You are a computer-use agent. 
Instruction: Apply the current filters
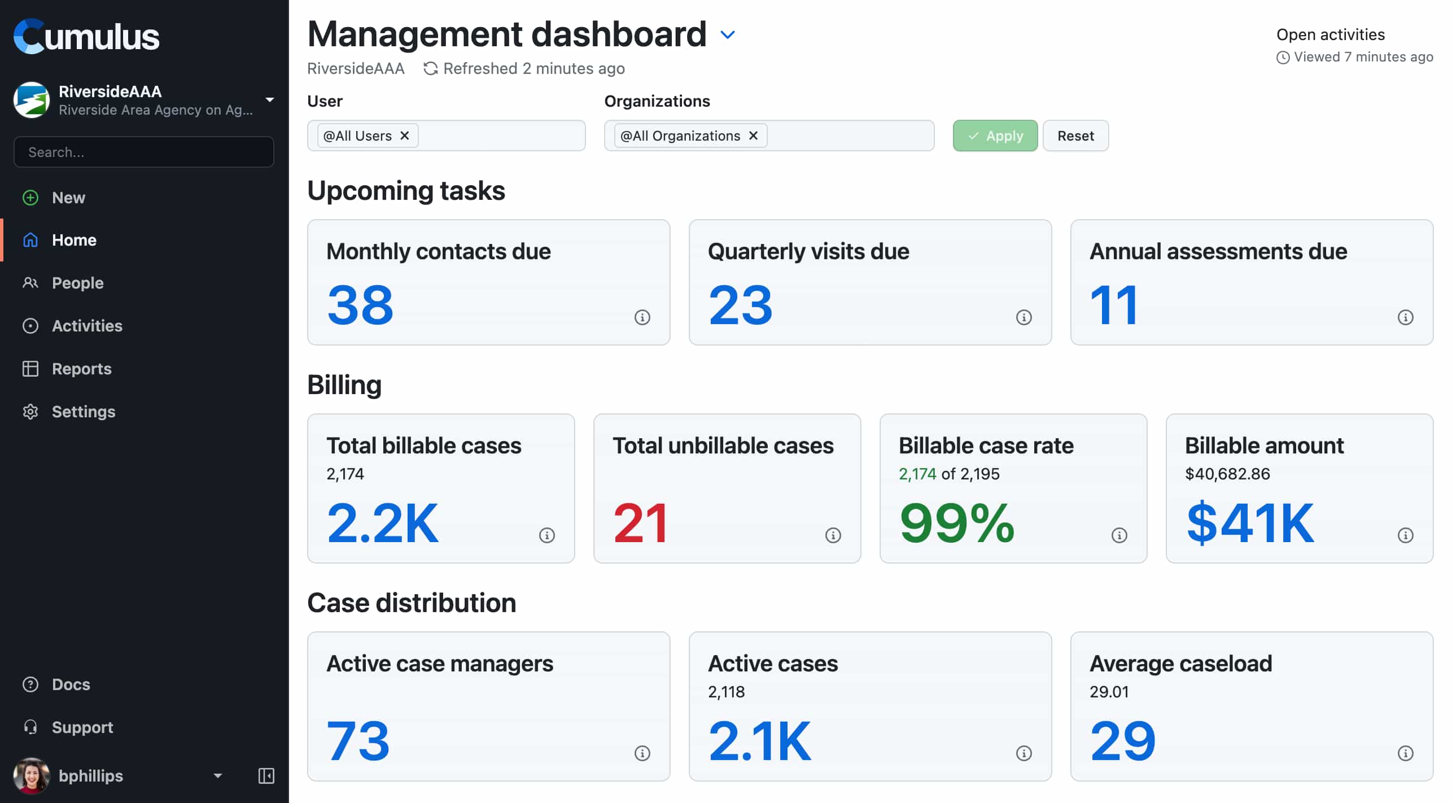(995, 136)
